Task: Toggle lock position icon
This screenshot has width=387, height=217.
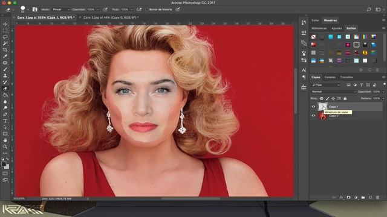Action: point(333,98)
